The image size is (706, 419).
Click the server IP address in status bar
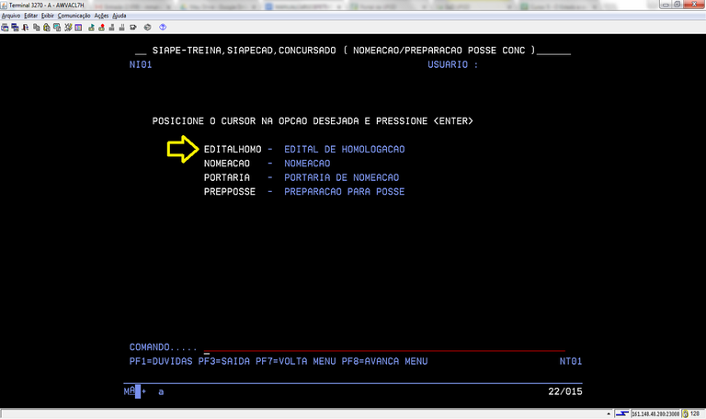coord(655,414)
